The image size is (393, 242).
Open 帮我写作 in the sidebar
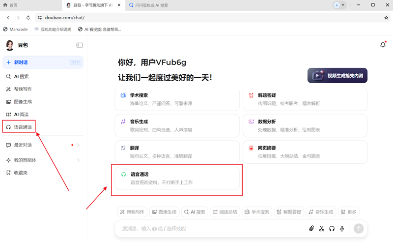point(19,89)
